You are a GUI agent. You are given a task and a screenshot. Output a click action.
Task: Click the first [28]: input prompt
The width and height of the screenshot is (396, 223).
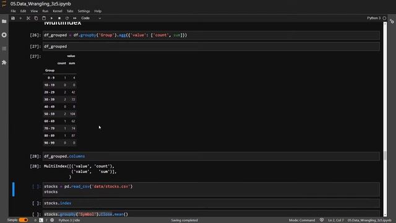pos(35,156)
